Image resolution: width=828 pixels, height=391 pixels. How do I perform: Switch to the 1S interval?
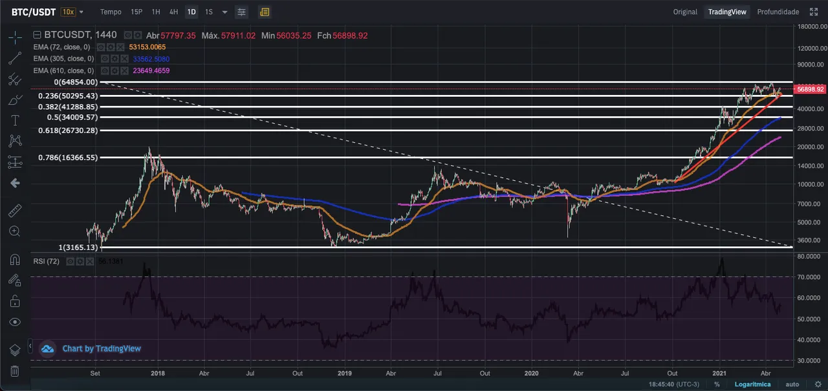point(208,12)
